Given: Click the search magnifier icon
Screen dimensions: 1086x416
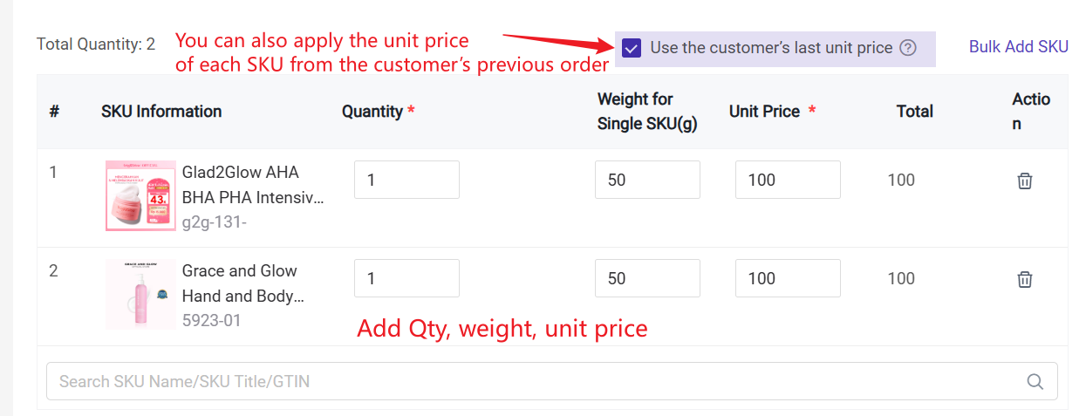Looking at the screenshot, I should tap(1035, 381).
